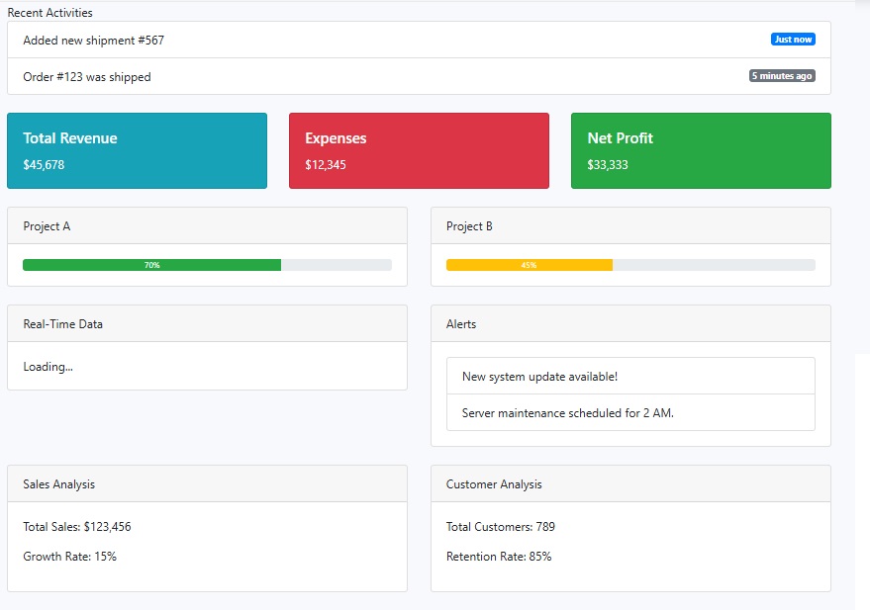Click the Real-Time Data header
The height and width of the screenshot is (610, 870).
[207, 324]
